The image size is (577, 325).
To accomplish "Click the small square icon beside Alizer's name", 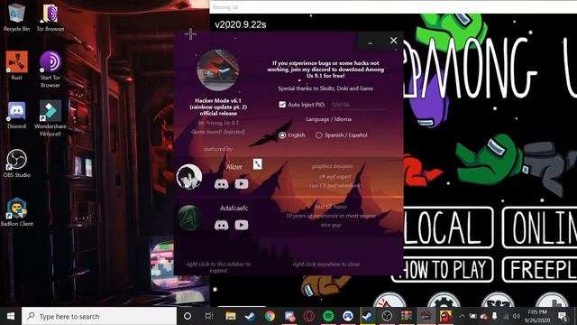I will [x=258, y=164].
